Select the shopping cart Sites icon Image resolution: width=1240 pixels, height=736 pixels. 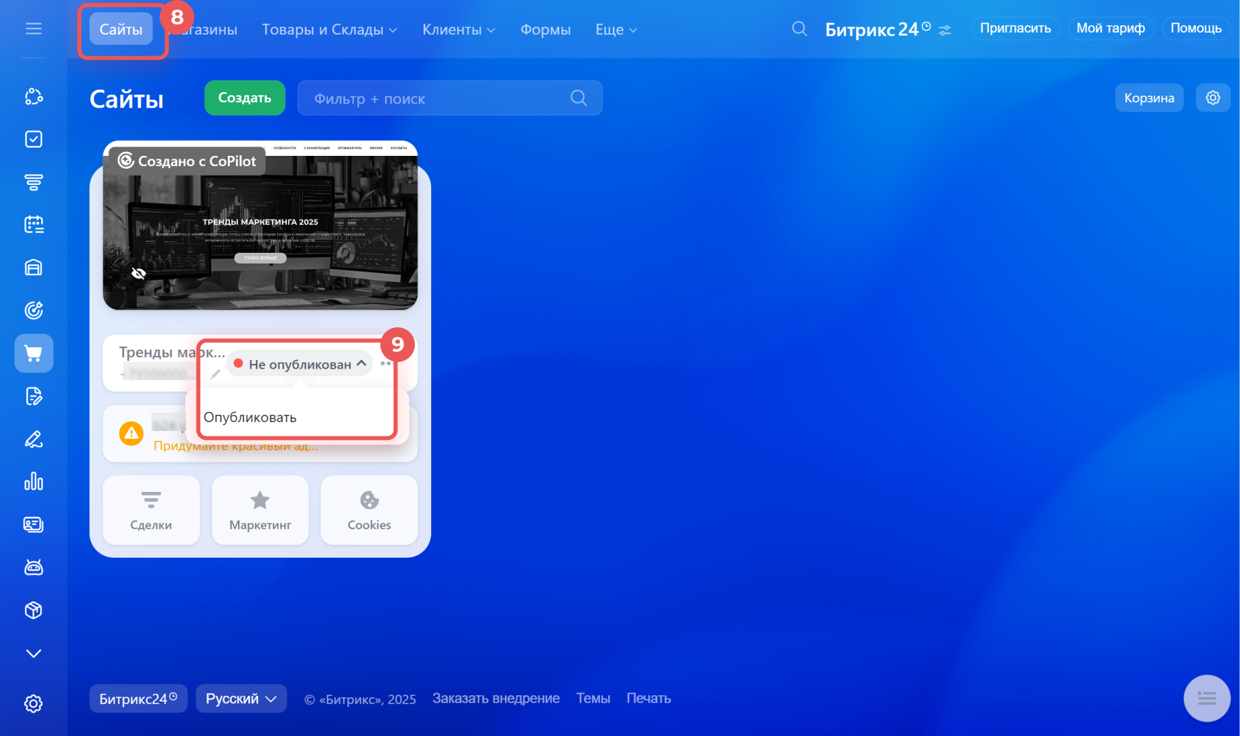[x=33, y=353]
